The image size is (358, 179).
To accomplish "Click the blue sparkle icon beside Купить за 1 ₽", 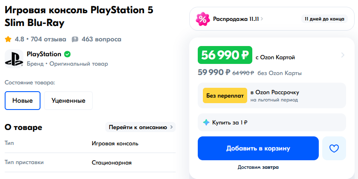I will [206, 122].
